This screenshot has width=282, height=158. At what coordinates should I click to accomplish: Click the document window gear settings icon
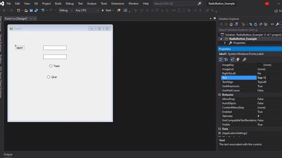(x=215, y=18)
